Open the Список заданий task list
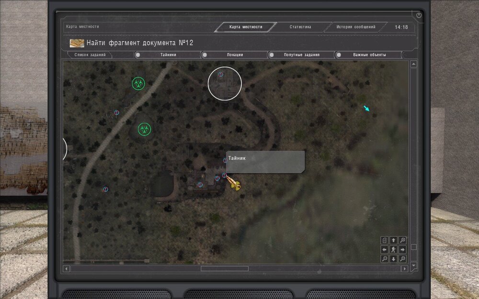This screenshot has width=479, height=299. 90,55
